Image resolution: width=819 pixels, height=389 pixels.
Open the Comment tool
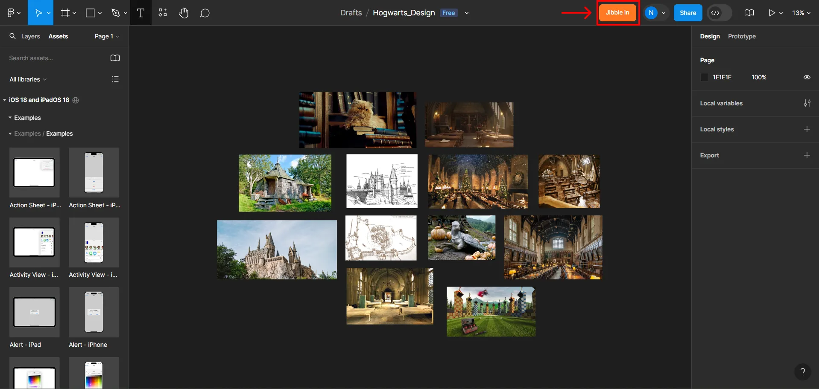205,13
